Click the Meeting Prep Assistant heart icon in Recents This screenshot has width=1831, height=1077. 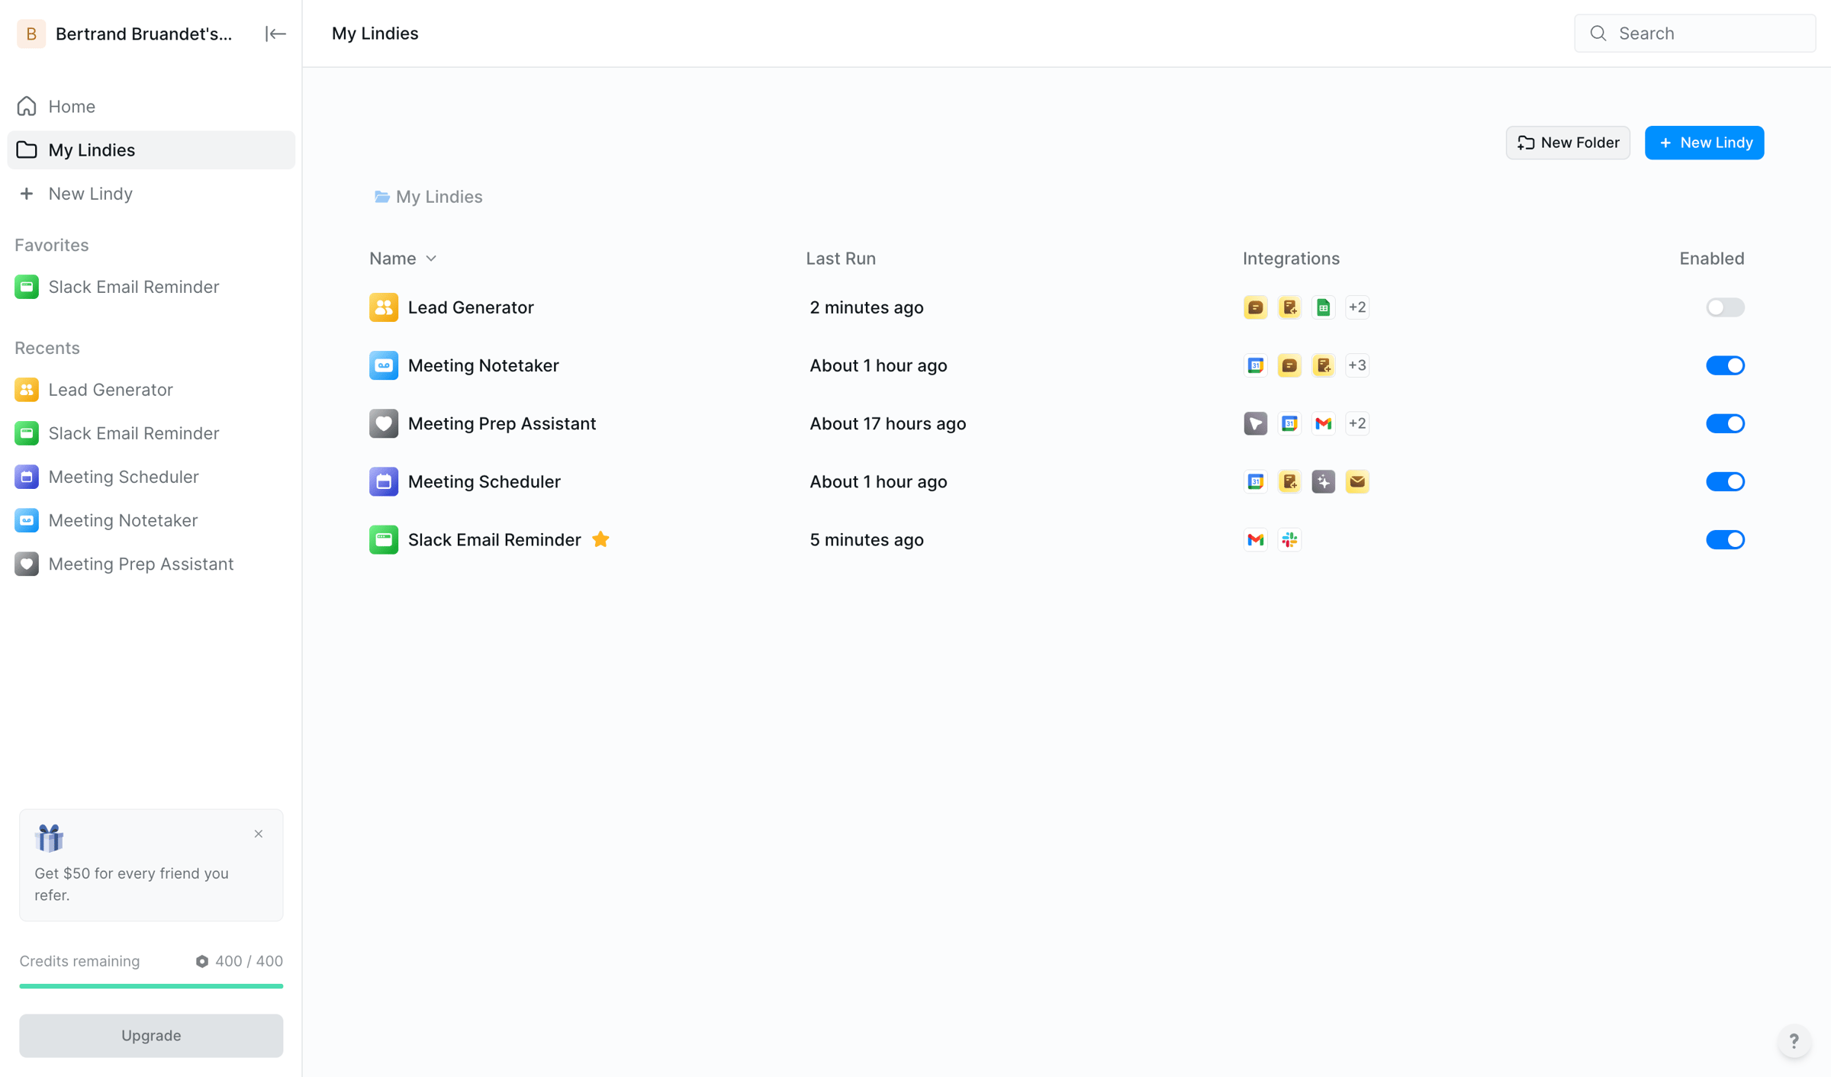point(27,564)
